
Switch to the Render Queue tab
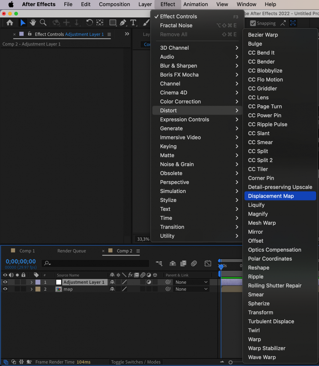[x=71, y=251]
